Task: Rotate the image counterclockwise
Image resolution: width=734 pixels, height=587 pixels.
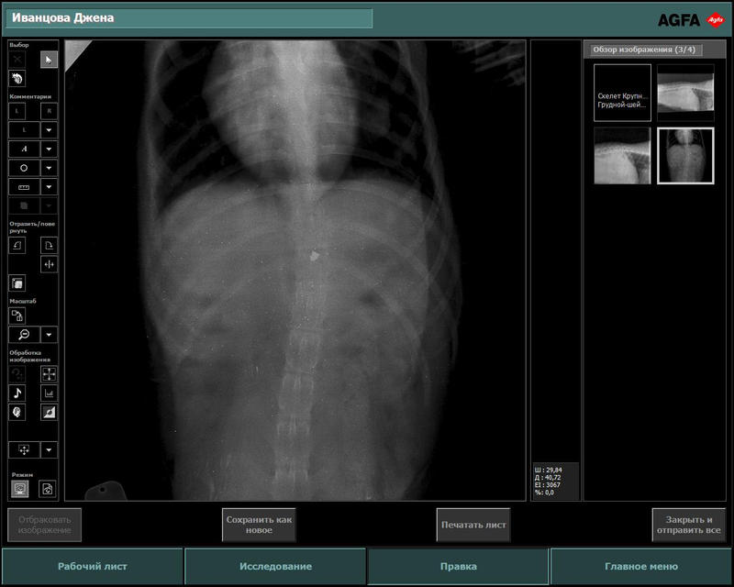Action: (x=17, y=245)
